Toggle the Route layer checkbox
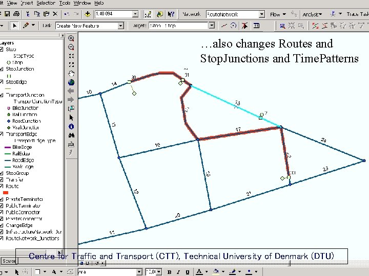369x276 pixels. click(x=1, y=186)
